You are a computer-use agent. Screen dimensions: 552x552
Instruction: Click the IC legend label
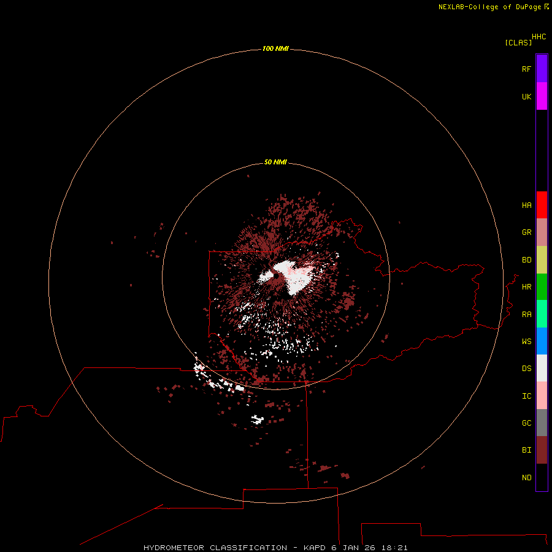[526, 396]
